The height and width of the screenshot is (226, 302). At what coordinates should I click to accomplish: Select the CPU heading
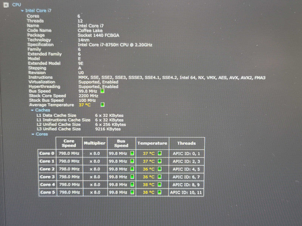tap(17, 5)
